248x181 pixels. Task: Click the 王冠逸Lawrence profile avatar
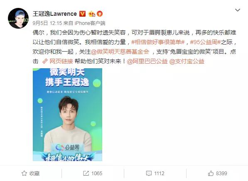coord(18,18)
